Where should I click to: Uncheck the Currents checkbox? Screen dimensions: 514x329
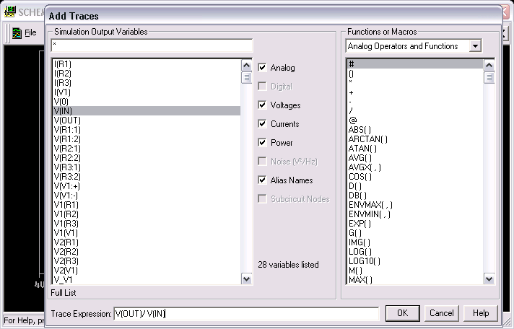(x=262, y=123)
